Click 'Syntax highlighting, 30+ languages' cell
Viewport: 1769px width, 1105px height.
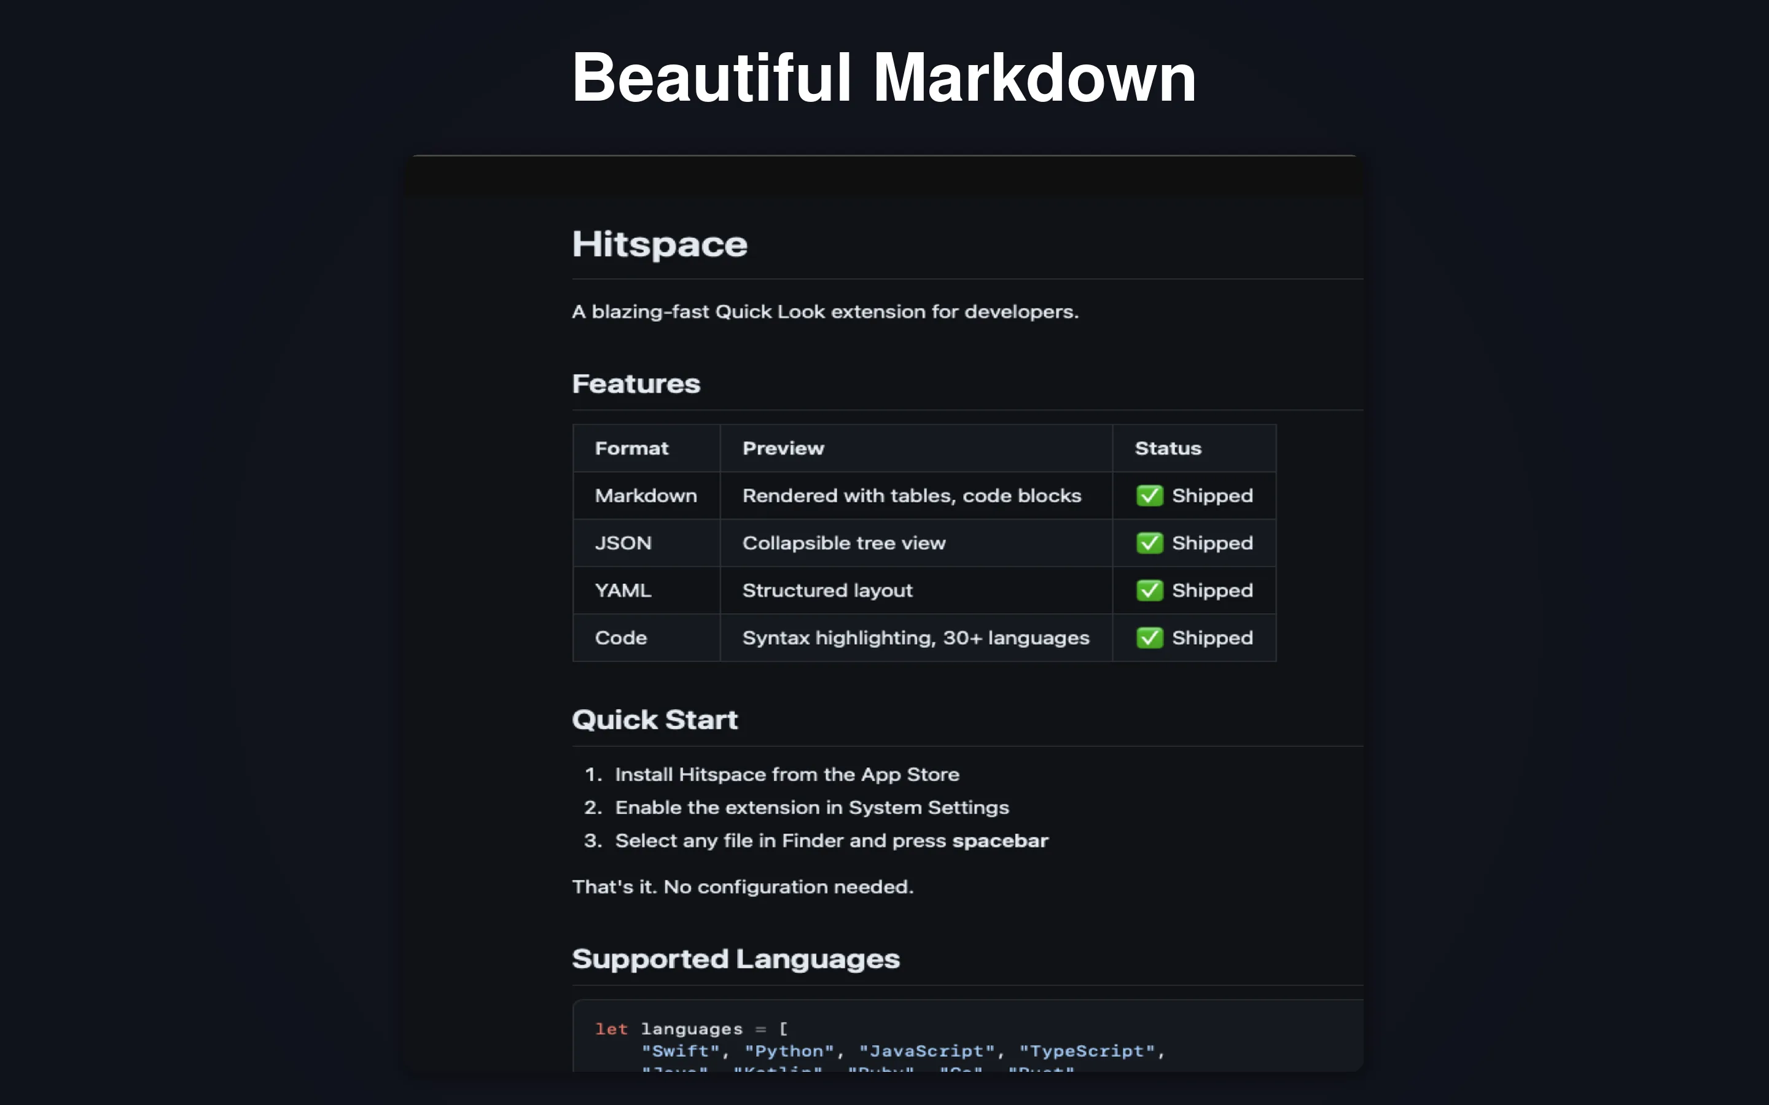916,638
